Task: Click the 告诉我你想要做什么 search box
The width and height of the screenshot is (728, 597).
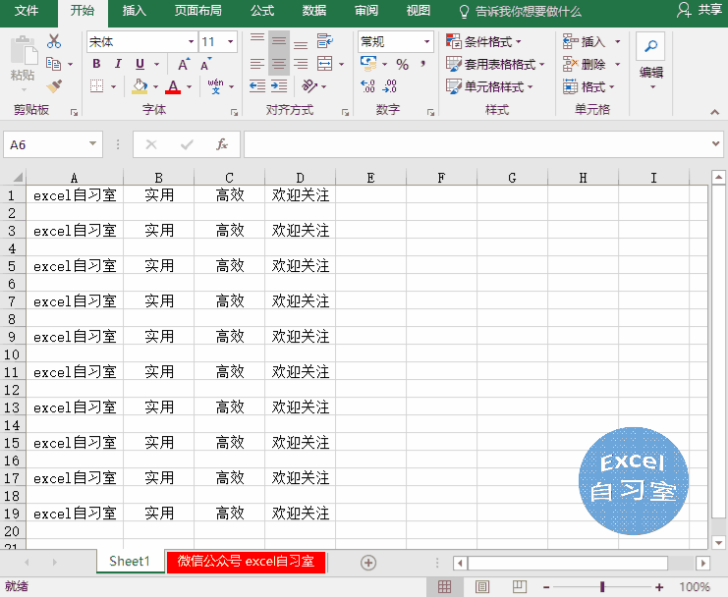Action: 520,11
